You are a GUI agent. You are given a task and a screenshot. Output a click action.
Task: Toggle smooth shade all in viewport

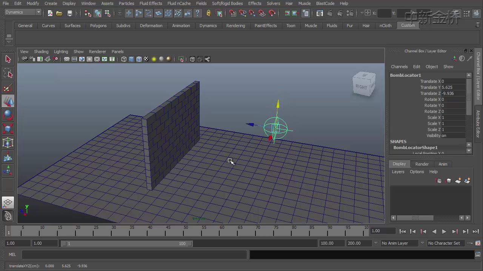pyautogui.click(x=131, y=59)
